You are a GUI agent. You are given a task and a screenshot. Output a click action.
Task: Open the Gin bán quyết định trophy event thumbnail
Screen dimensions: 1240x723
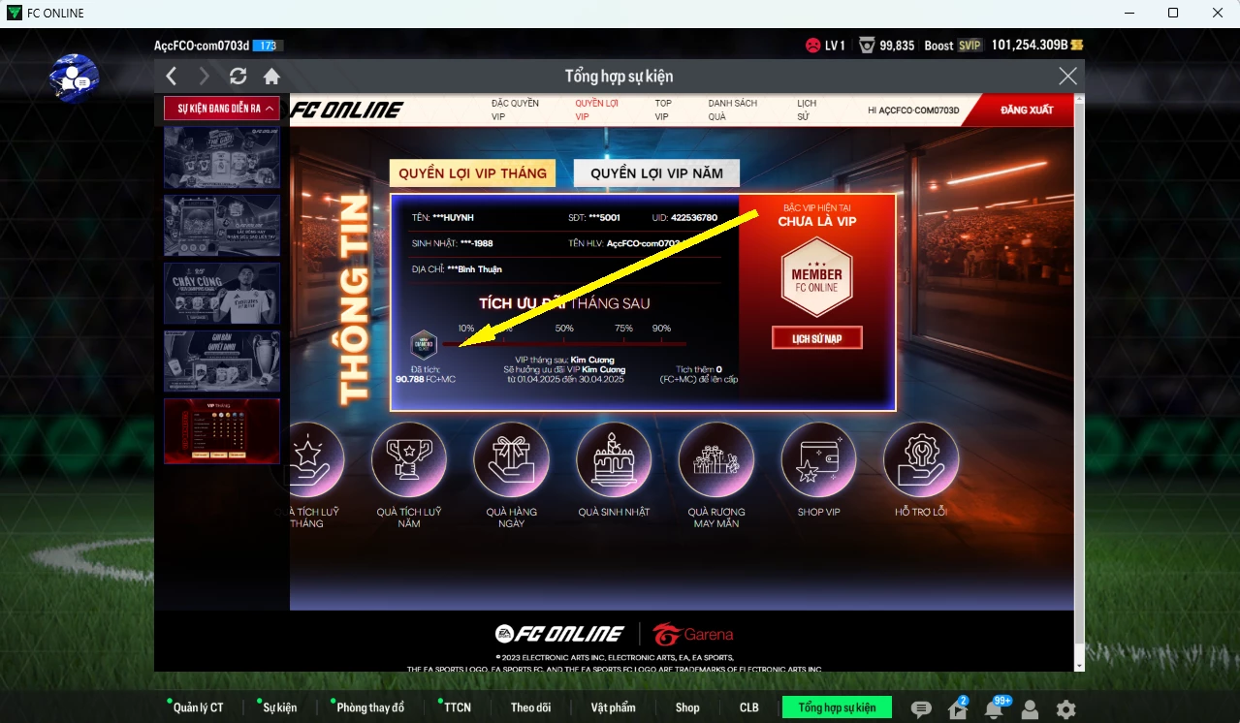[x=222, y=361]
